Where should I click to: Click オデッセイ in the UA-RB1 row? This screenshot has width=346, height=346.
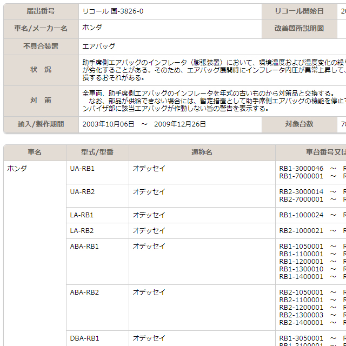pos(149,169)
